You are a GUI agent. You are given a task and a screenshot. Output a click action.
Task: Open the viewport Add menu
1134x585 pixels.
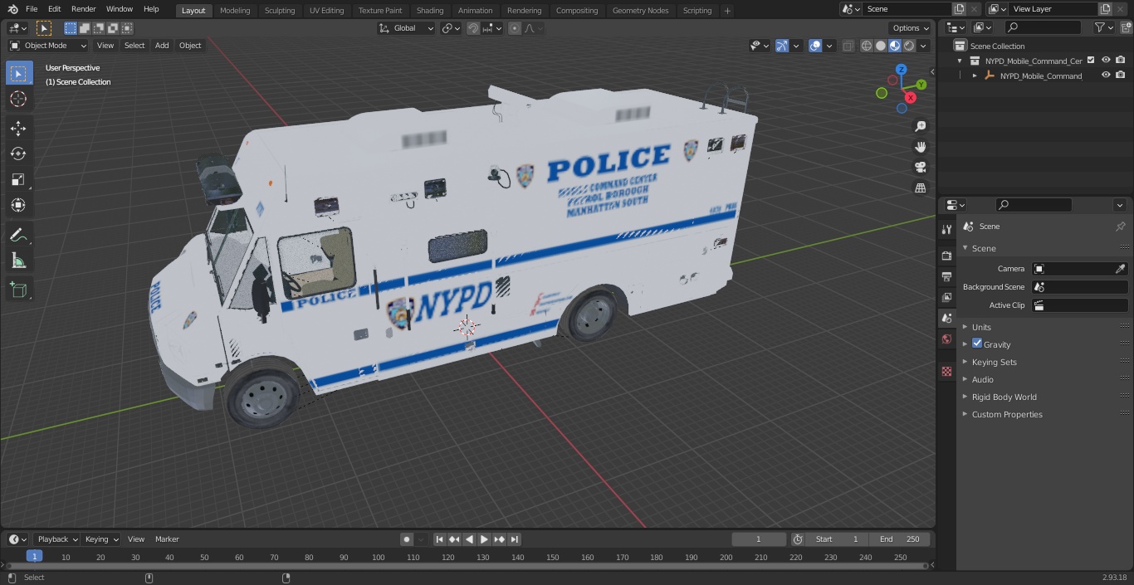162,46
